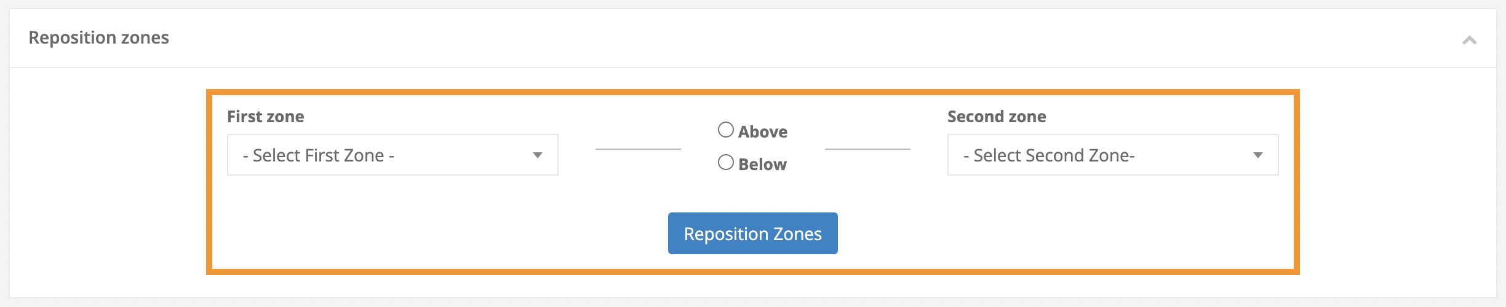Click the Reposition zones panel title

[x=98, y=38]
